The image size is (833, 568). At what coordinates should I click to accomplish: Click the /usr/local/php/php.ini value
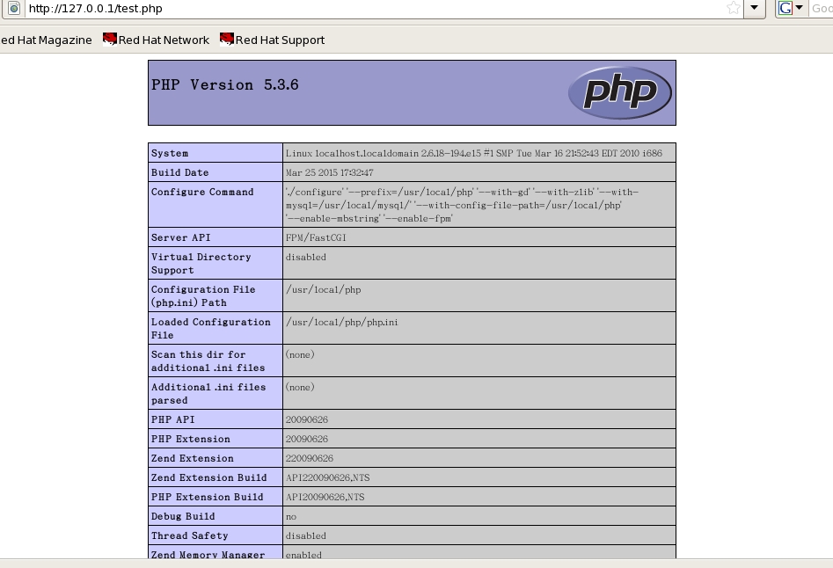341,322
